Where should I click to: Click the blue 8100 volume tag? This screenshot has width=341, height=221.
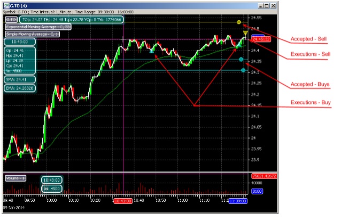click(257, 190)
